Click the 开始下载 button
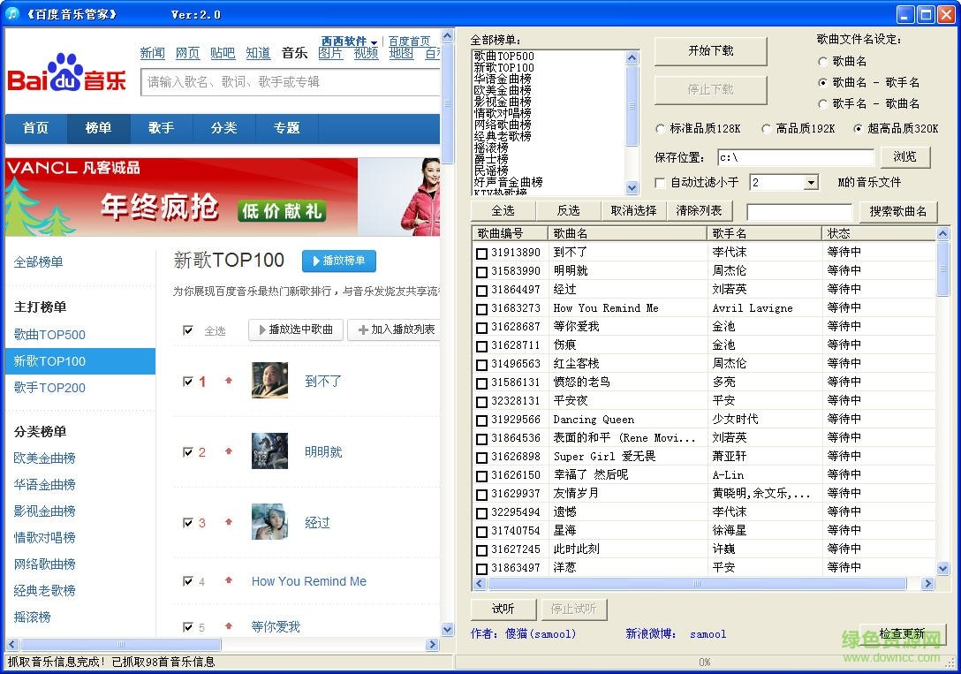Image resolution: width=961 pixels, height=674 pixels. (710, 51)
